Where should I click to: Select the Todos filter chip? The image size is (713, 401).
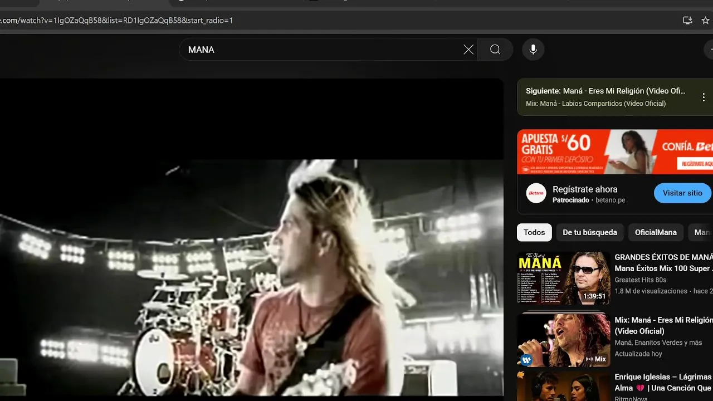point(534,232)
